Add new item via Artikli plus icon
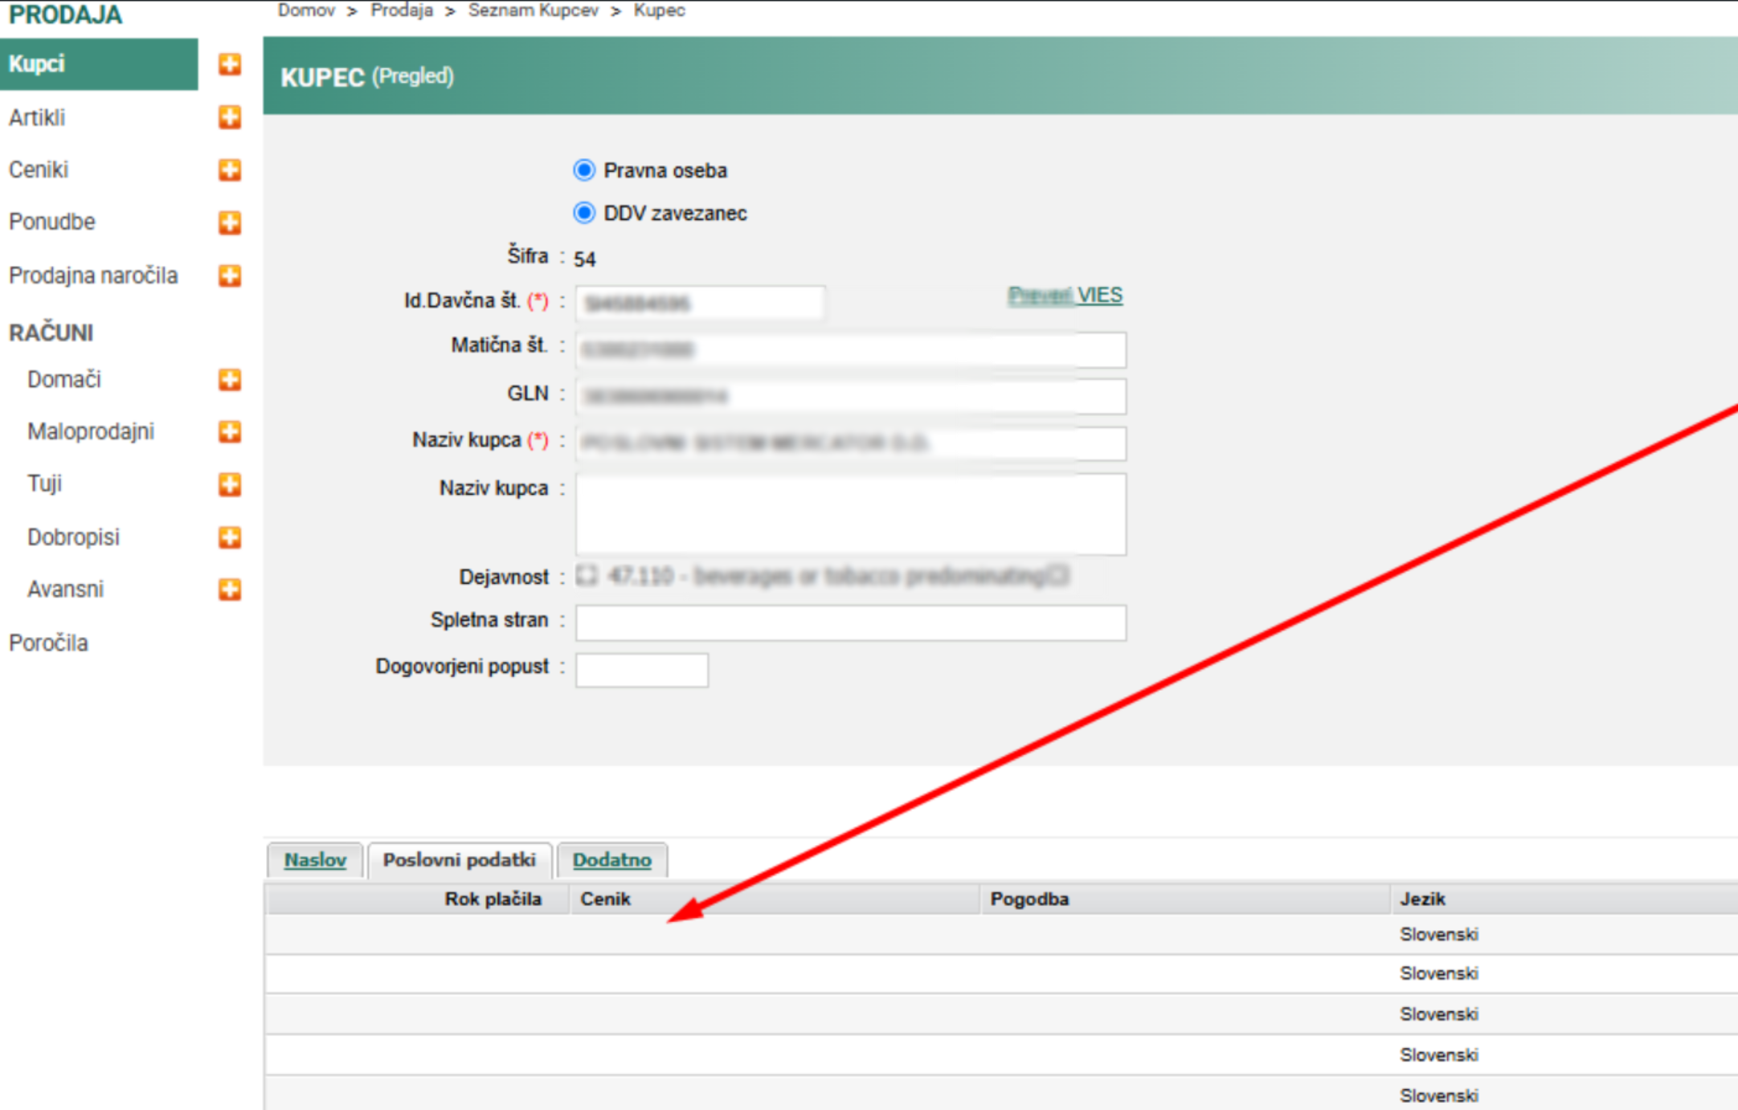Screen dimensions: 1738x1110 click(x=230, y=117)
